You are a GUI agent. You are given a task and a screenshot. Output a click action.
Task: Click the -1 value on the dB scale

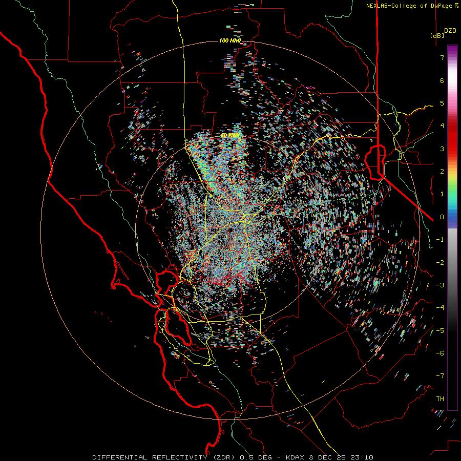click(440, 240)
